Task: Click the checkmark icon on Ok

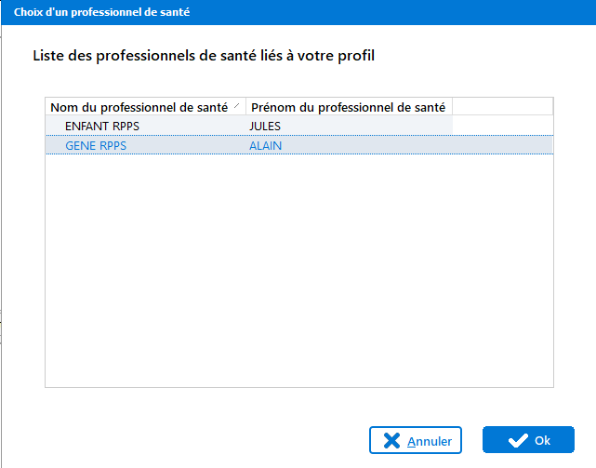Action: tap(518, 440)
